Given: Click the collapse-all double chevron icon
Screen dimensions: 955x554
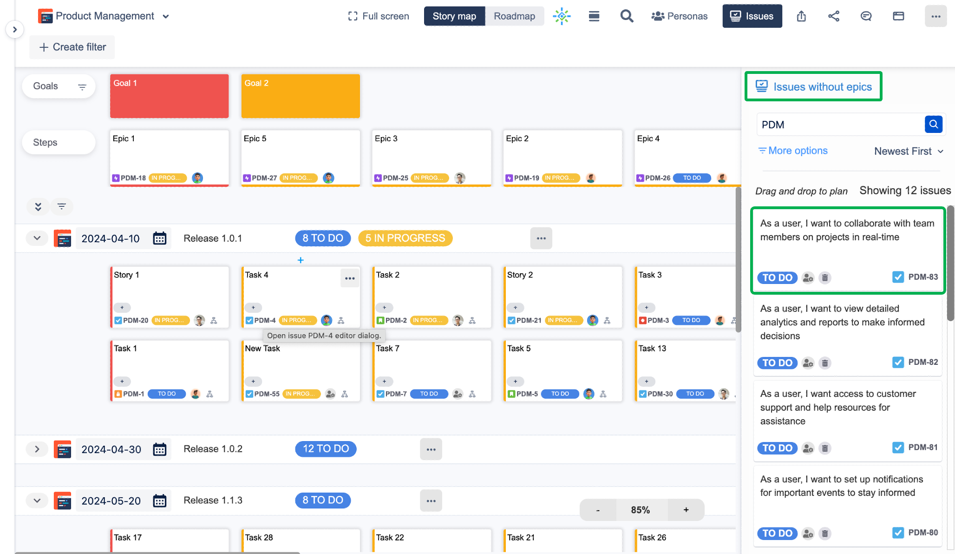Looking at the screenshot, I should 38,206.
